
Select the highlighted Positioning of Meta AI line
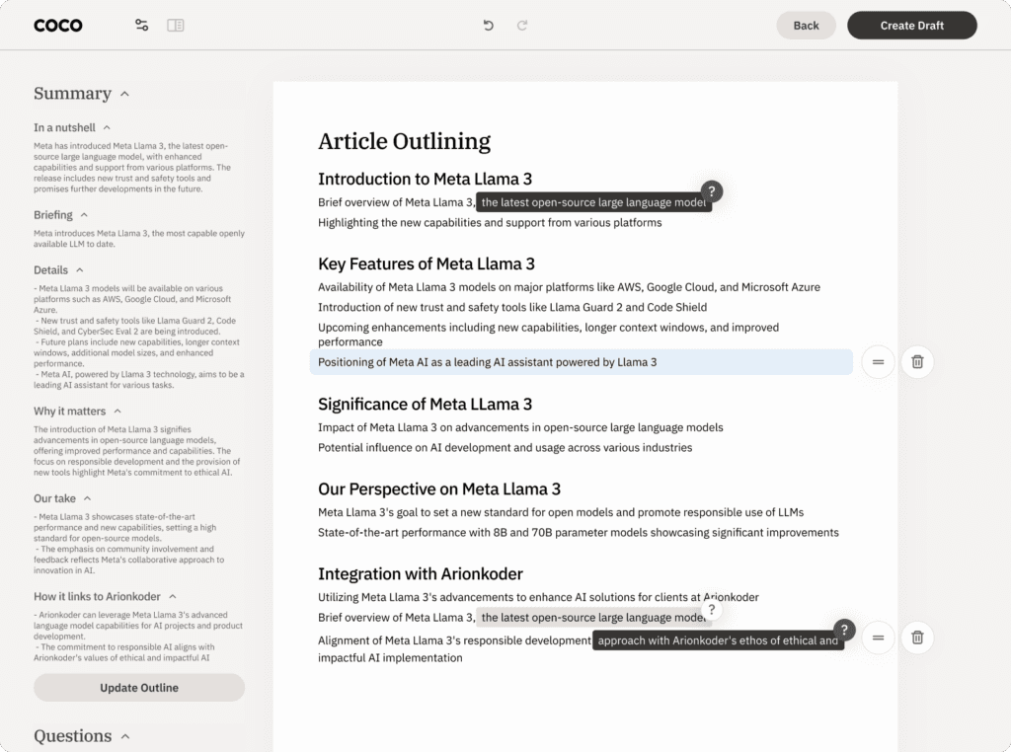[581, 362]
